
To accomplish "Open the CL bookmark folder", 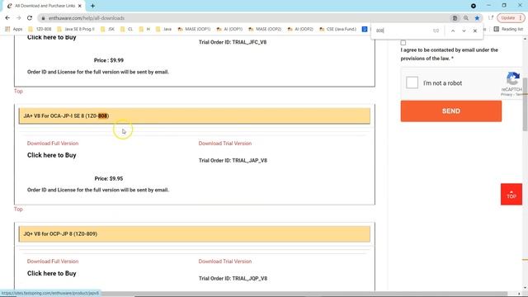I will click(x=126, y=30).
